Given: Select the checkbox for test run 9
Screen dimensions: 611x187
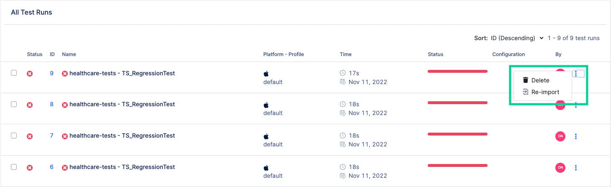Looking at the screenshot, I should click(x=14, y=73).
